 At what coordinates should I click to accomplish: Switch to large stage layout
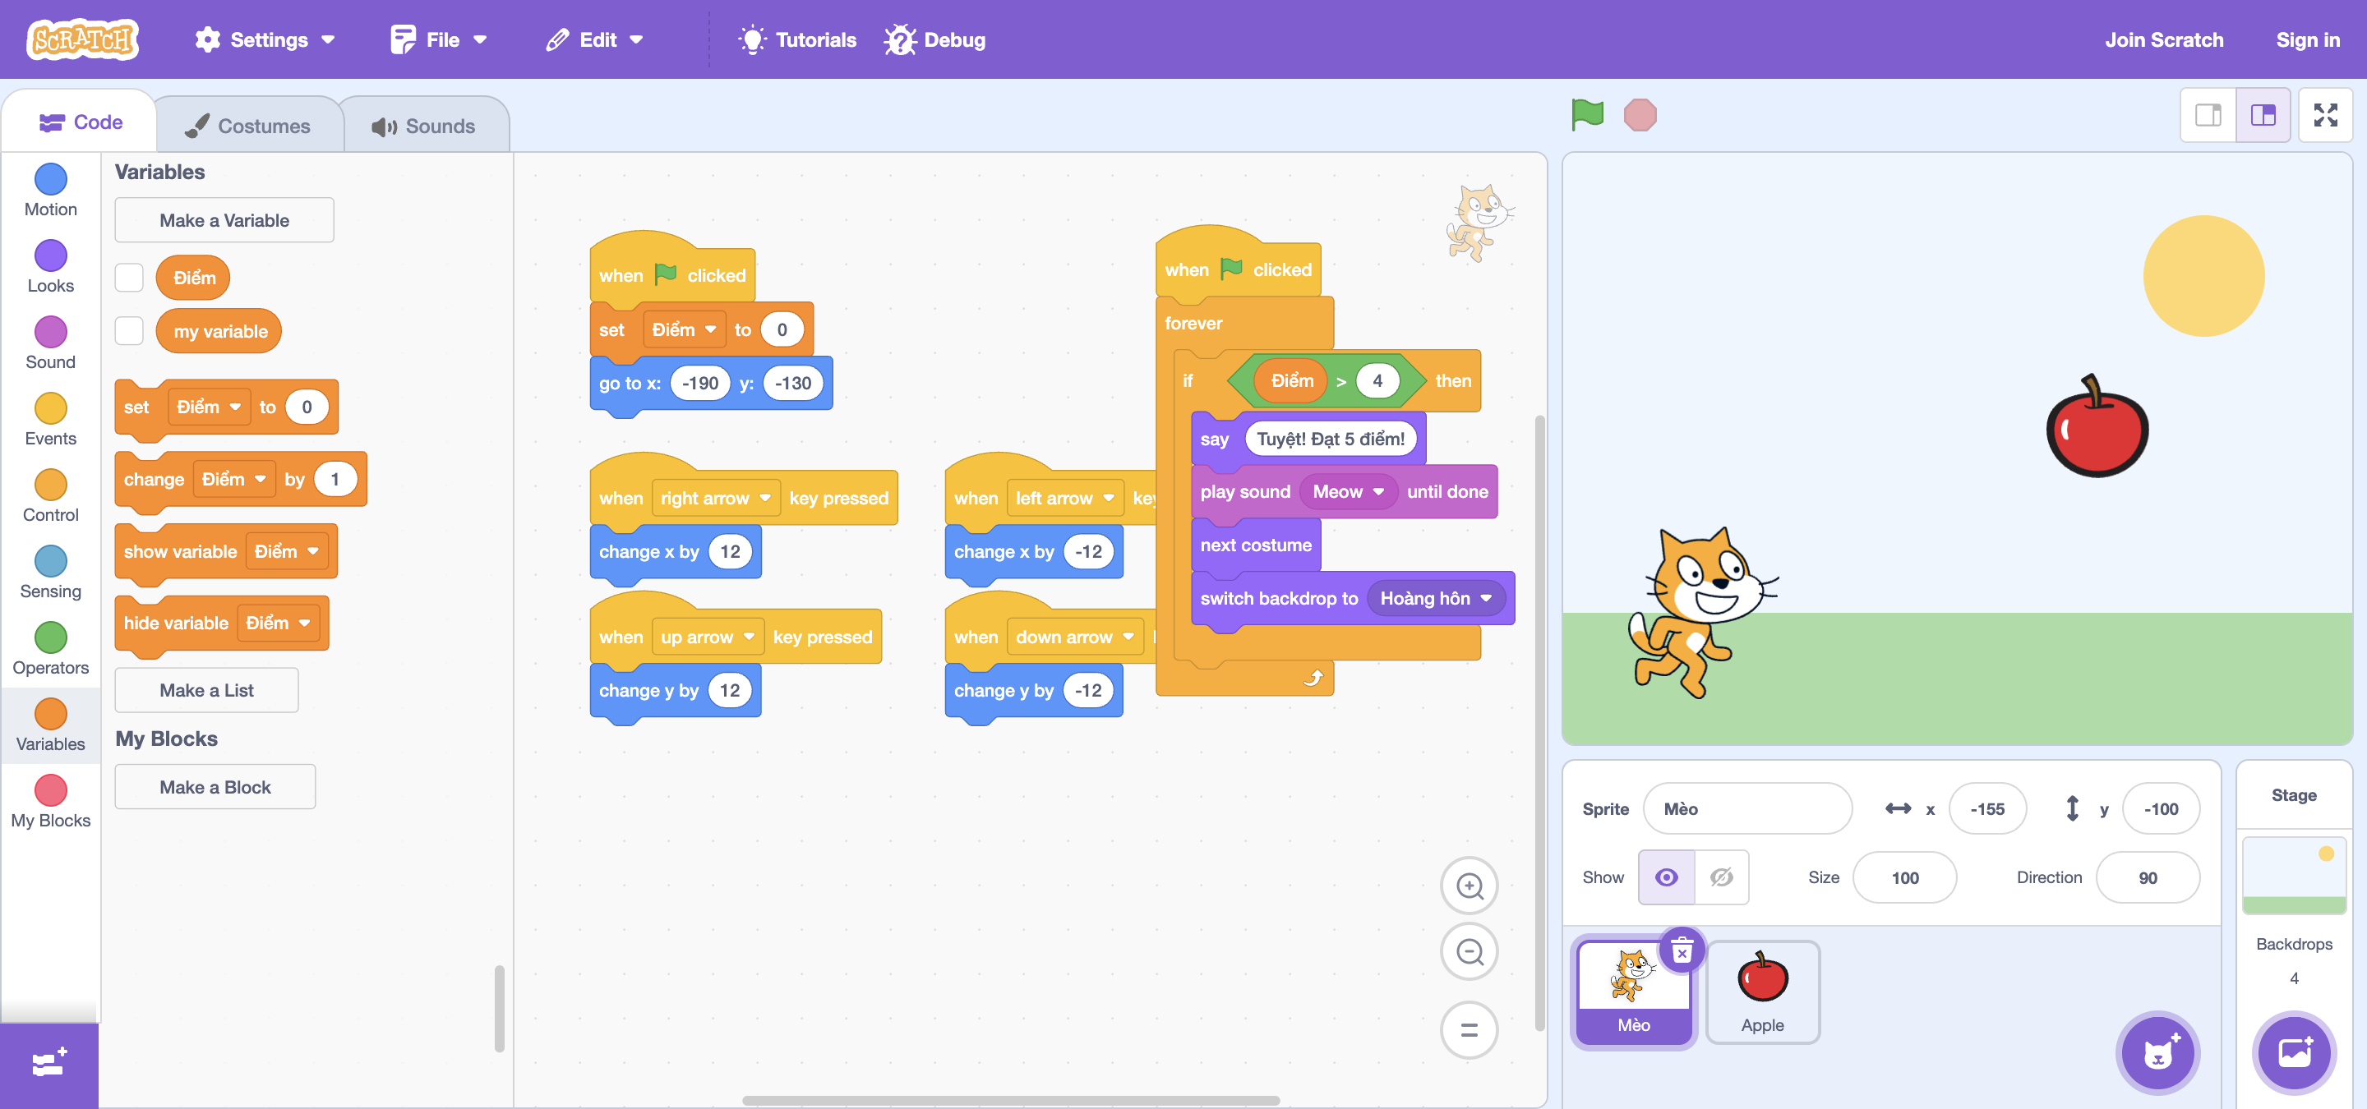2263,115
